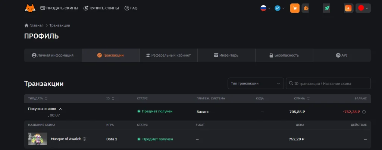The width and height of the screenshot is (382, 150).
Task: Click the magnifier icon in search field
Action: pos(291,83)
